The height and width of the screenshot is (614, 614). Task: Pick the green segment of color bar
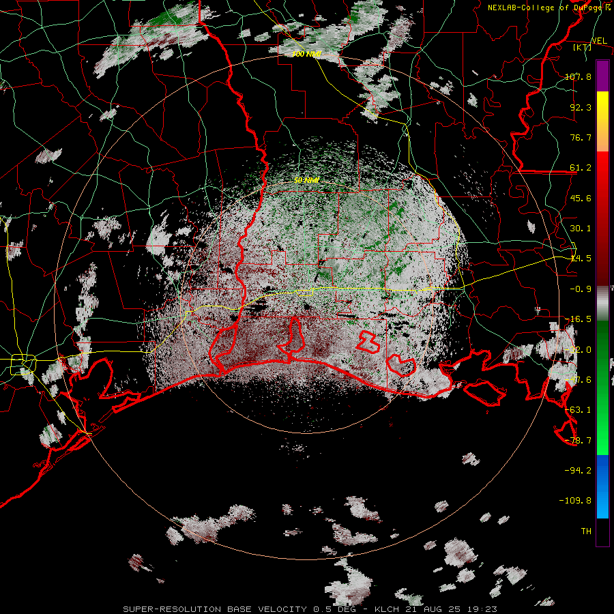point(602,388)
